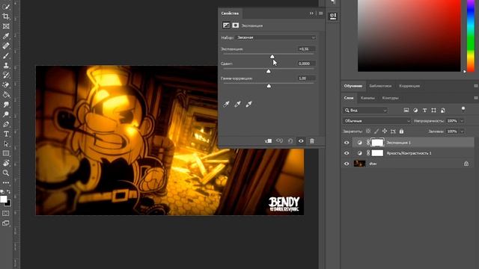Click the white foreground color swatch
479x269 pixels.
pos(4,200)
